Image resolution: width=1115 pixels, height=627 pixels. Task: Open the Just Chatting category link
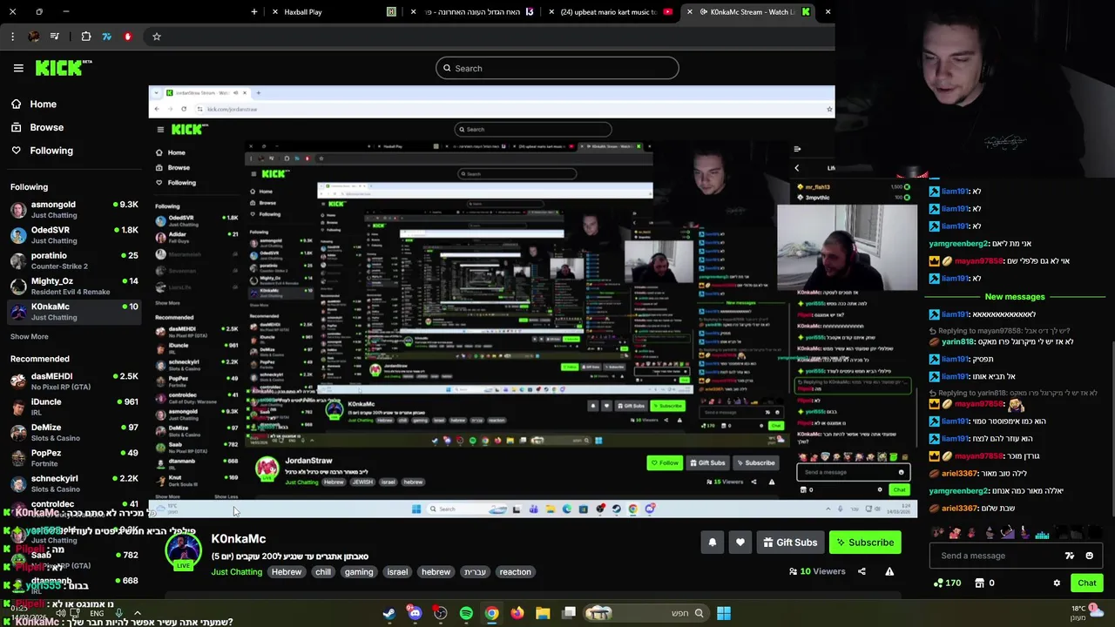(x=236, y=572)
